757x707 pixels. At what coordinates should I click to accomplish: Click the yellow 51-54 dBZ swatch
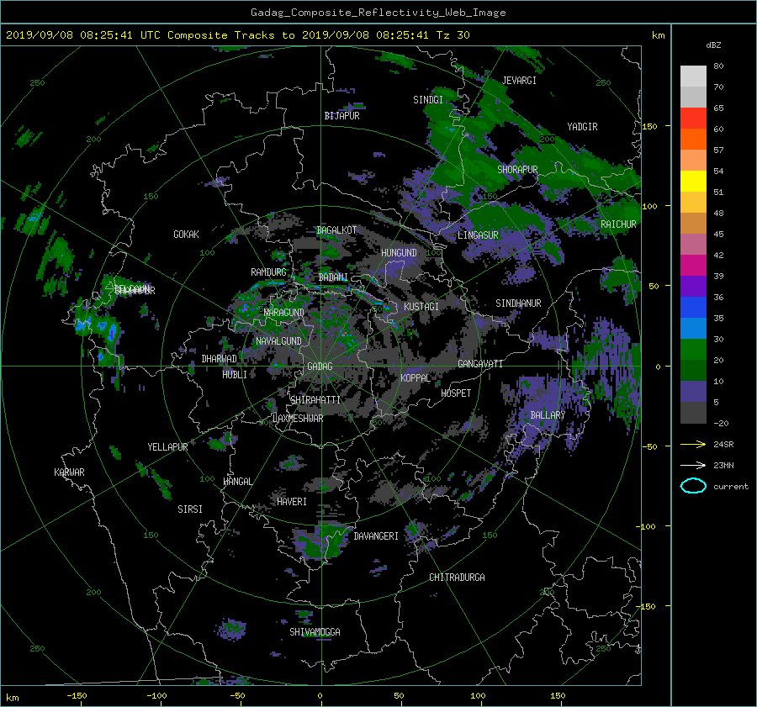[693, 182]
